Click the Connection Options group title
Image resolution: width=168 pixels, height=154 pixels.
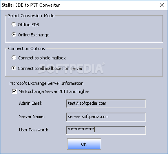point(26,48)
